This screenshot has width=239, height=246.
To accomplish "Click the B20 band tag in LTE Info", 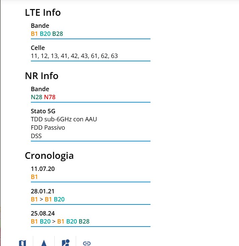I will pos(45,34).
